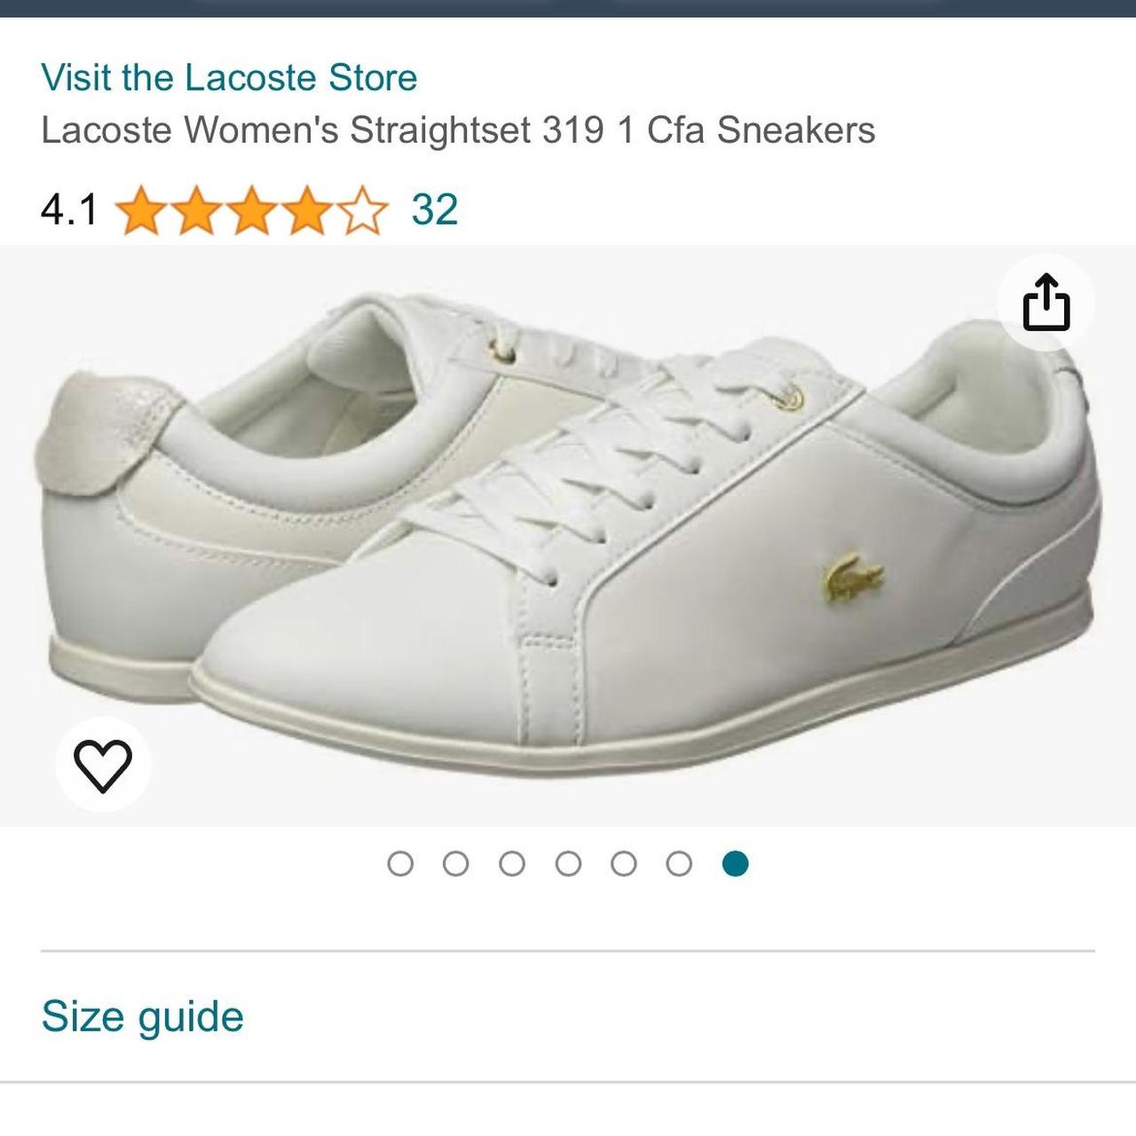
Task: Click the empty fifth rating star
Action: [x=362, y=210]
